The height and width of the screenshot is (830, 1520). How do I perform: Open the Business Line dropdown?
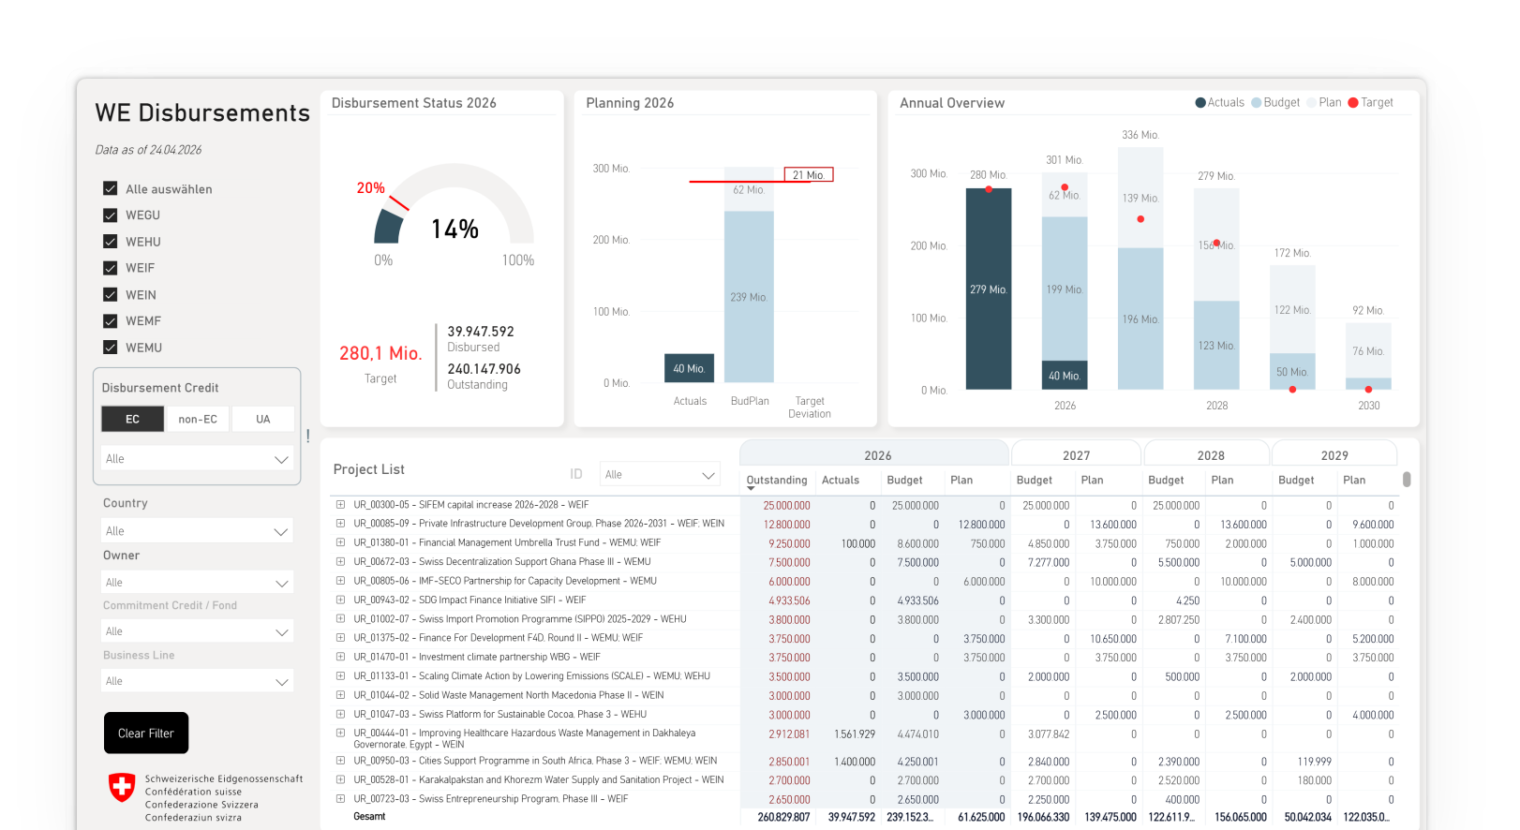[198, 681]
